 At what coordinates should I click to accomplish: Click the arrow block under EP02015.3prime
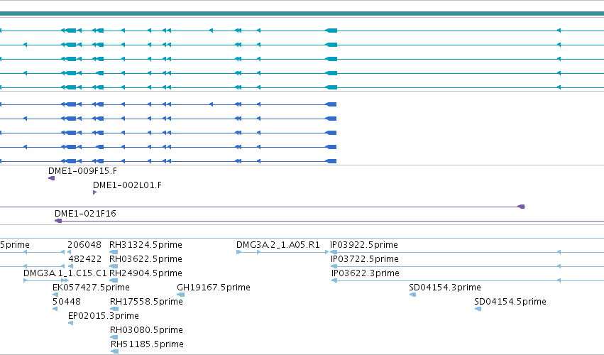click(70, 323)
